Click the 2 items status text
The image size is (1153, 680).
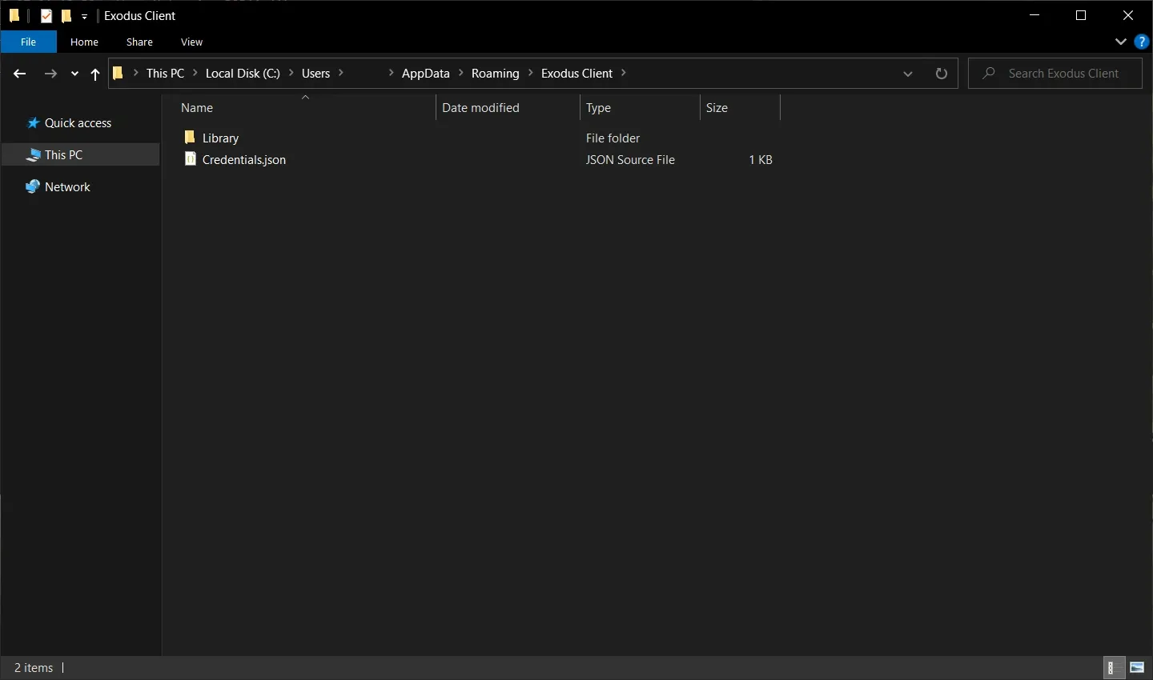[x=34, y=668]
